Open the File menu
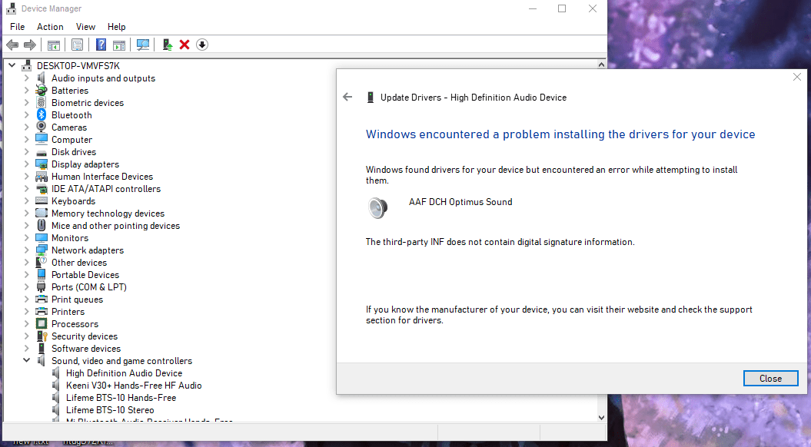 17,27
